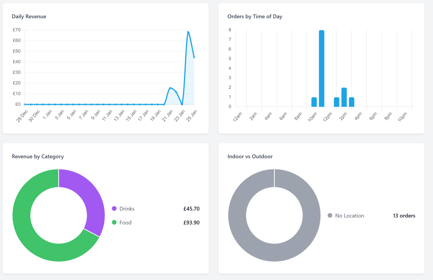Image resolution: width=433 pixels, height=280 pixels.
Task: Toggle the Food legend label
Action: pyautogui.click(x=126, y=222)
